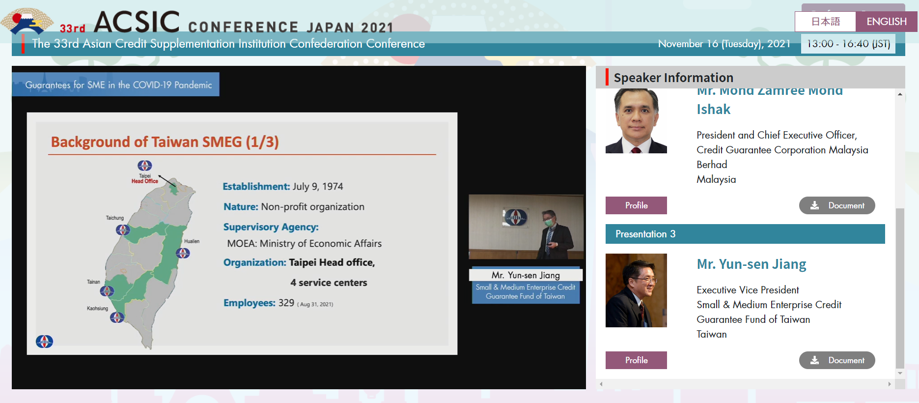Click speaker panel scroll down arrow

[900, 374]
